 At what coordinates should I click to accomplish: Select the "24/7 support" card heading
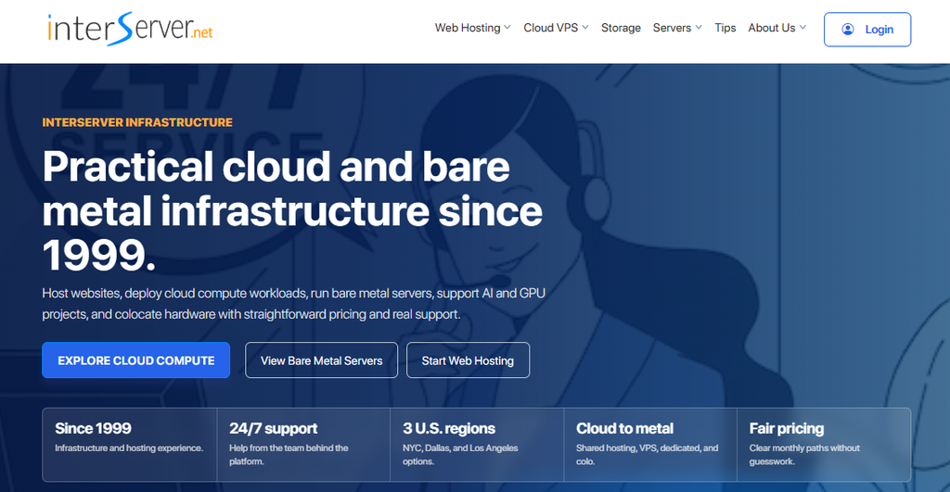[x=274, y=428]
